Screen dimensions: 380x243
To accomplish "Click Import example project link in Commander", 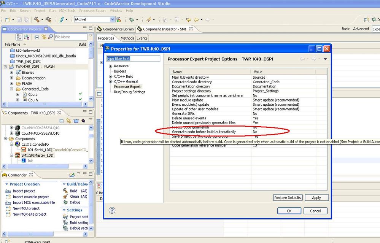I will 31,197.
